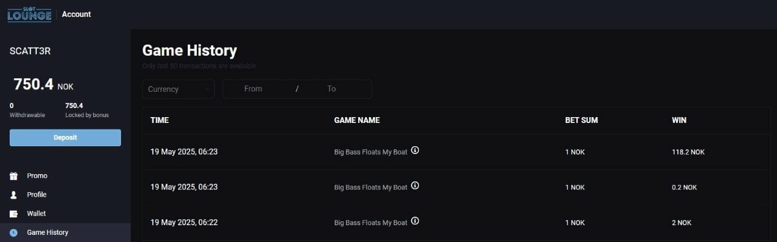Open info icon for 0.2 NOK win row
The width and height of the screenshot is (777, 242).
point(415,186)
